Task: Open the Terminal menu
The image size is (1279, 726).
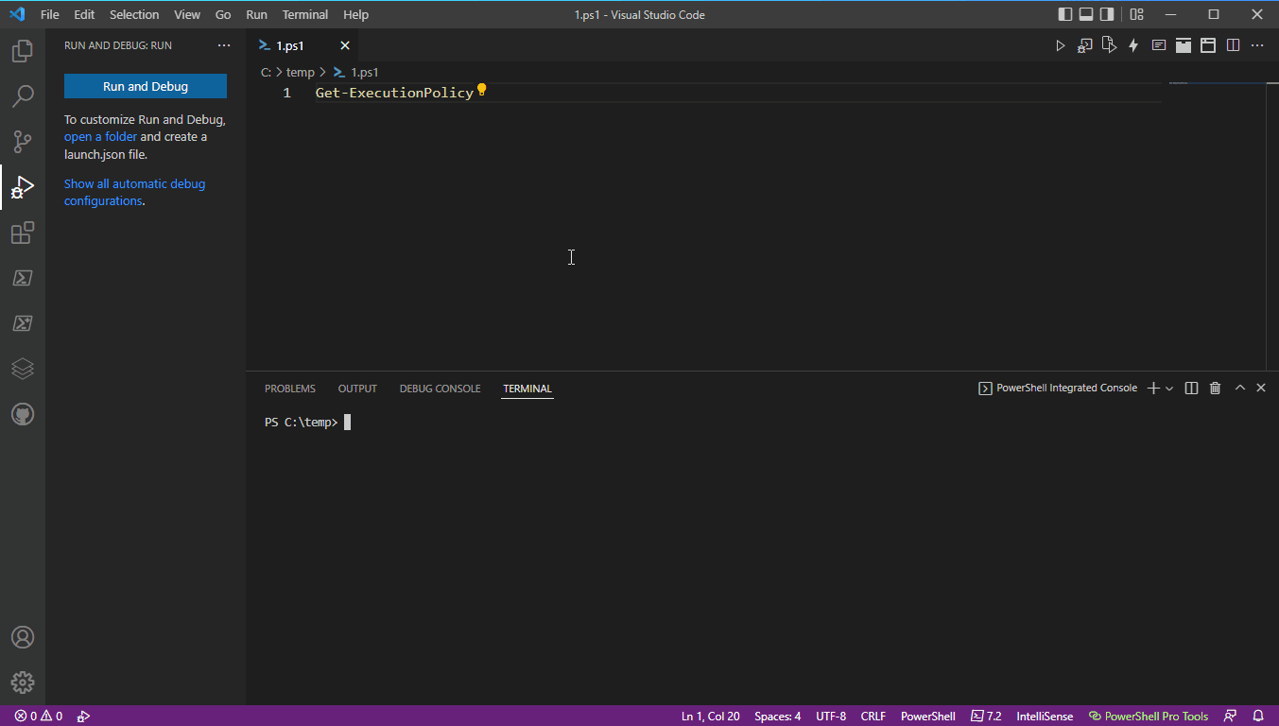Action: click(304, 14)
